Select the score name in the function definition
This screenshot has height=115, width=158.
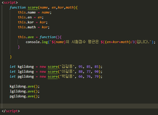pos(33,8)
